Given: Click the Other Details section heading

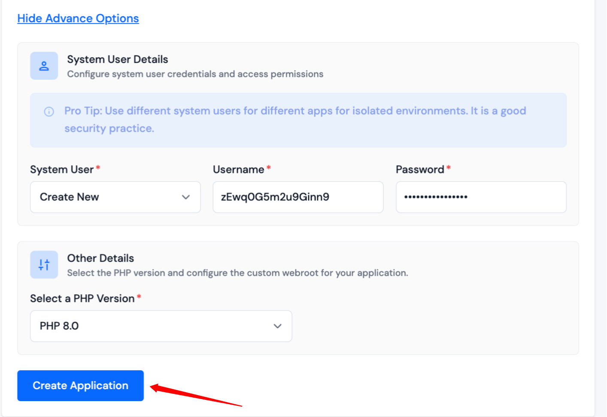Looking at the screenshot, I should pos(100,258).
